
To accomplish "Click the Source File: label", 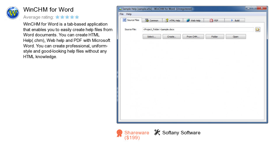I will pyautogui.click(x=130, y=29).
